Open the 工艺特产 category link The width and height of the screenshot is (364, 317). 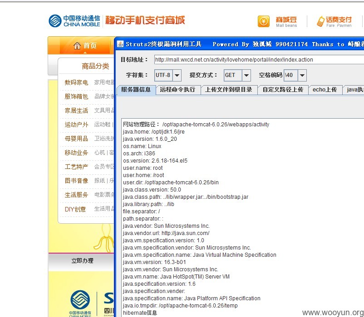tap(76, 167)
